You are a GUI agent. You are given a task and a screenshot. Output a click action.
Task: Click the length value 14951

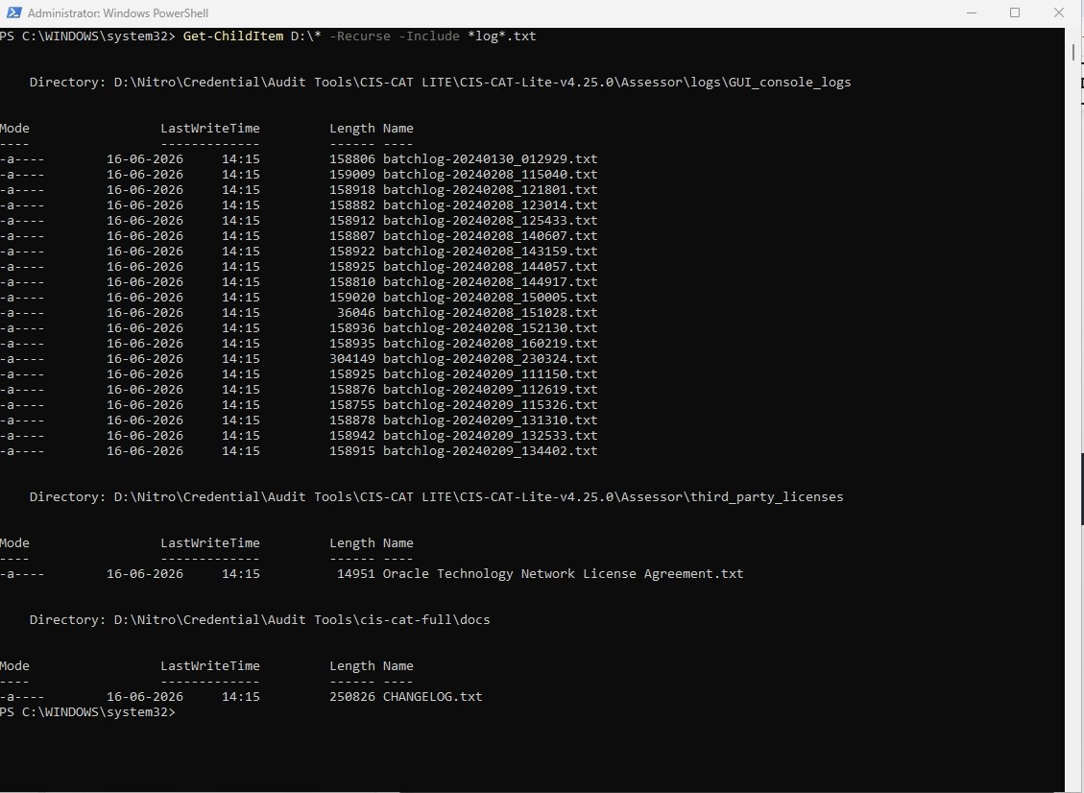click(x=356, y=574)
